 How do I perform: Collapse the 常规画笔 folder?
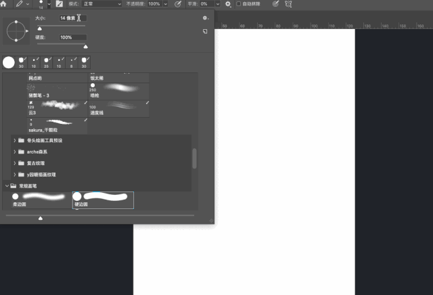click(7, 186)
